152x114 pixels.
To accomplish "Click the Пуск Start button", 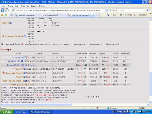I will (x=7, y=112).
